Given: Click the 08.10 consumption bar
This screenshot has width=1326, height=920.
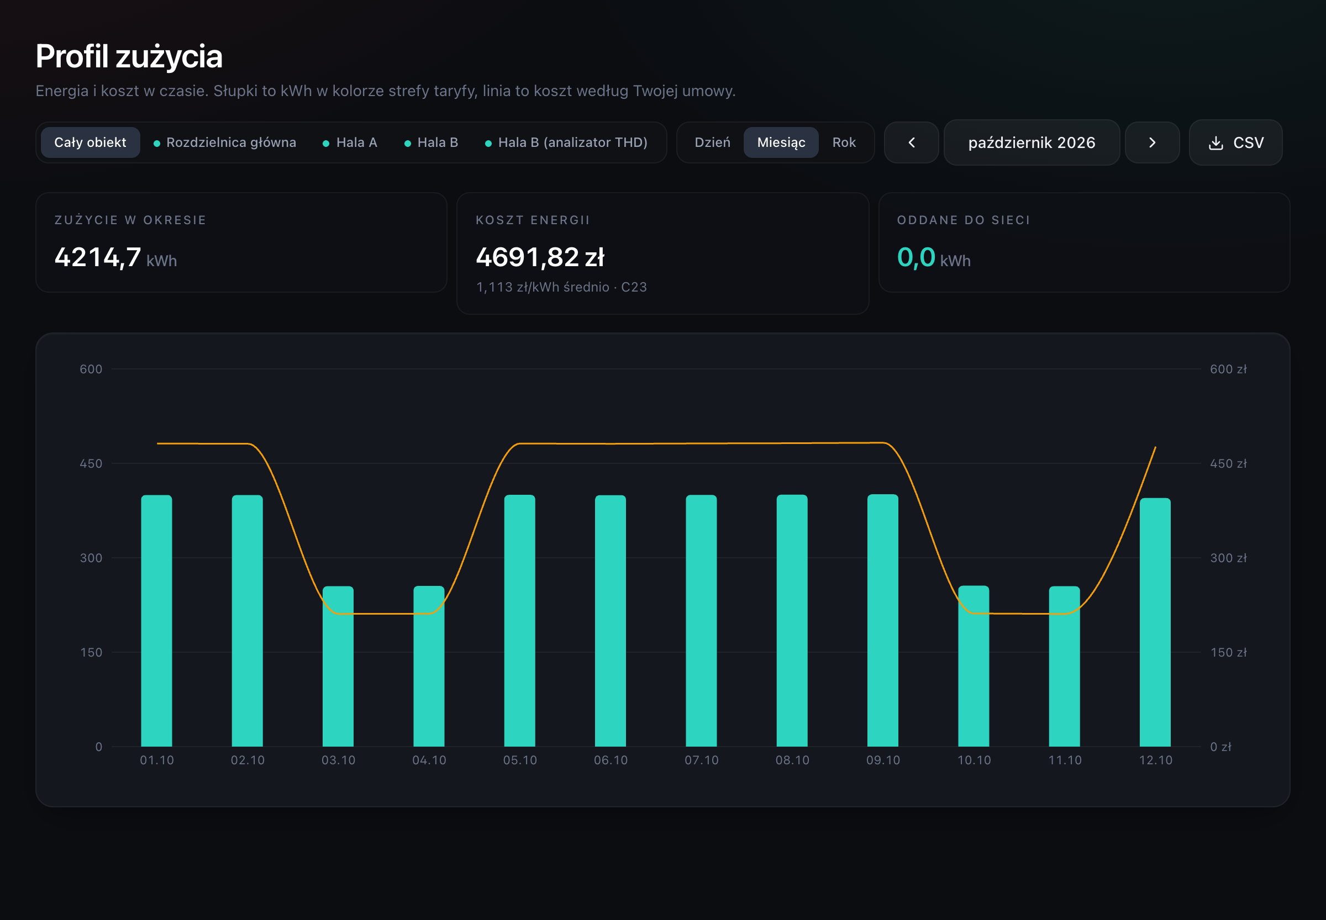Looking at the screenshot, I should 792,621.
